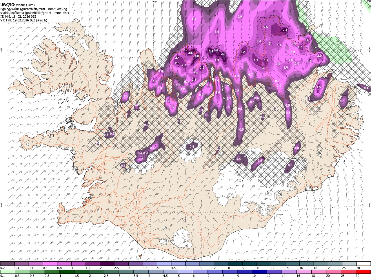Click upper legend swatch between 0.2 and 0.3
The width and height of the screenshot is (371, 278).
click(x=7, y=264)
